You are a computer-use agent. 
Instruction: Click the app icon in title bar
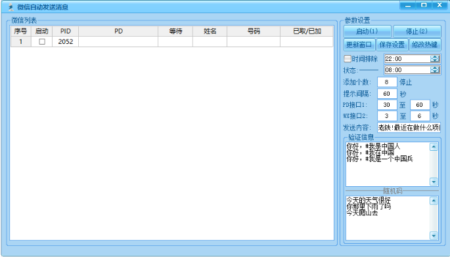pos(11,7)
